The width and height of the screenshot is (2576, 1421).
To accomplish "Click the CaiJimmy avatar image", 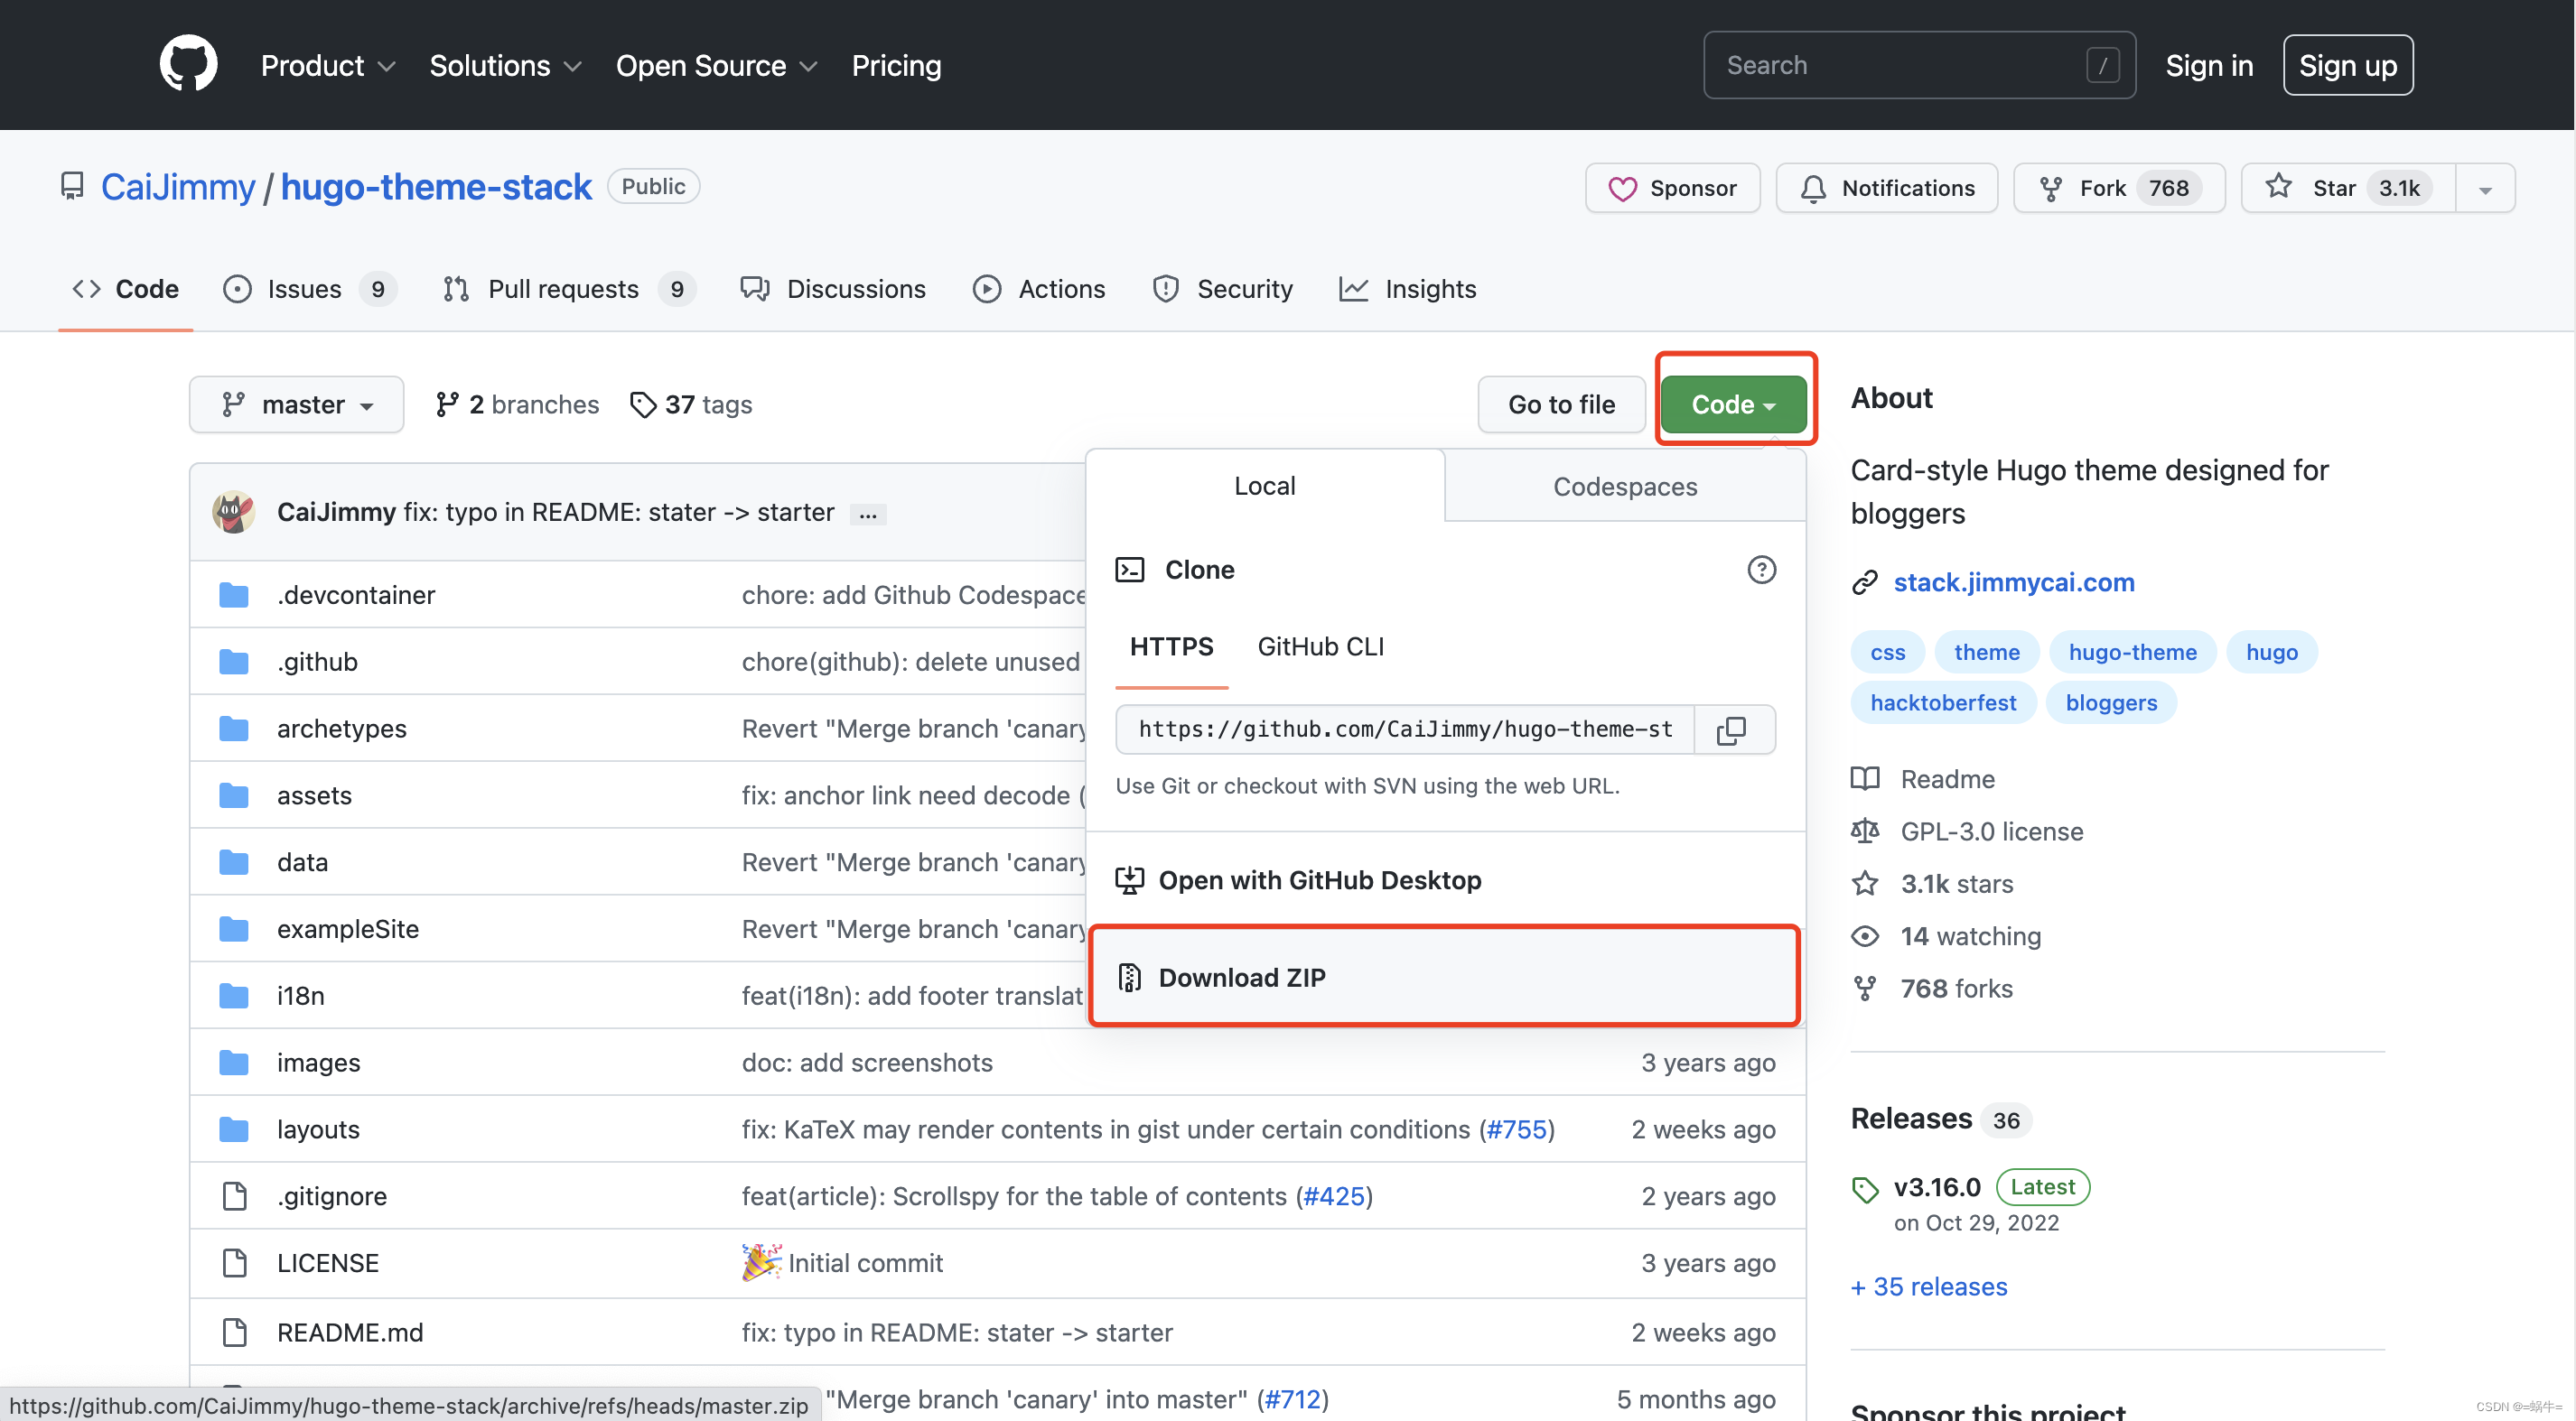I will tap(233, 513).
